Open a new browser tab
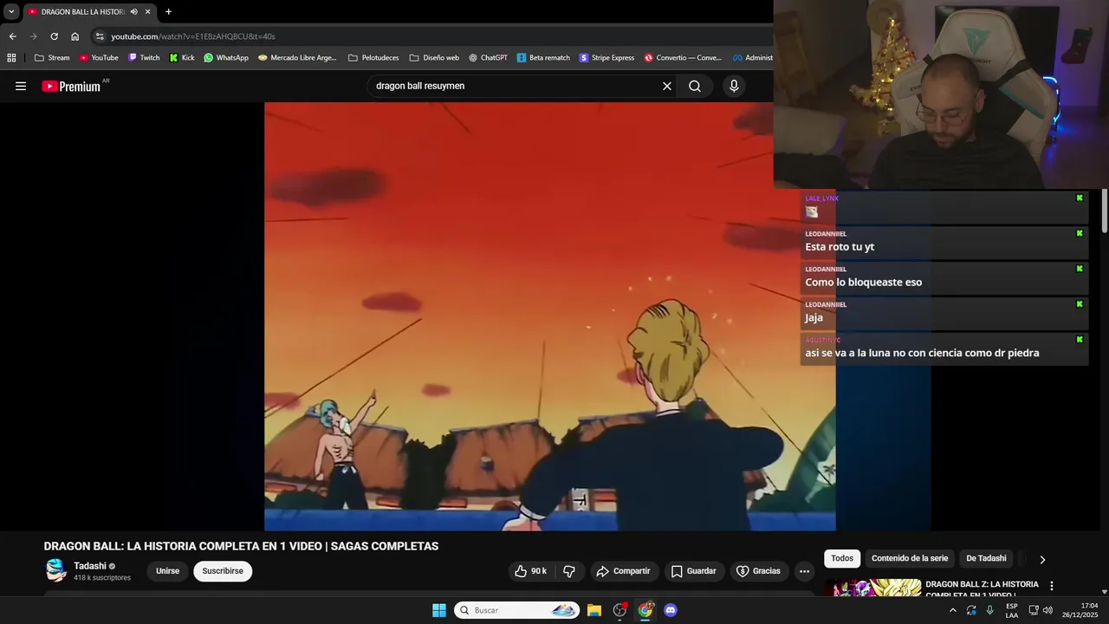Screen dimensions: 1109x624 [x=168, y=12]
